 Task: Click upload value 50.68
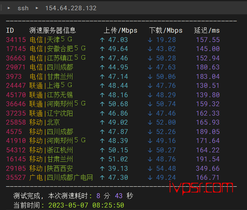pyautogui.click(x=118, y=104)
